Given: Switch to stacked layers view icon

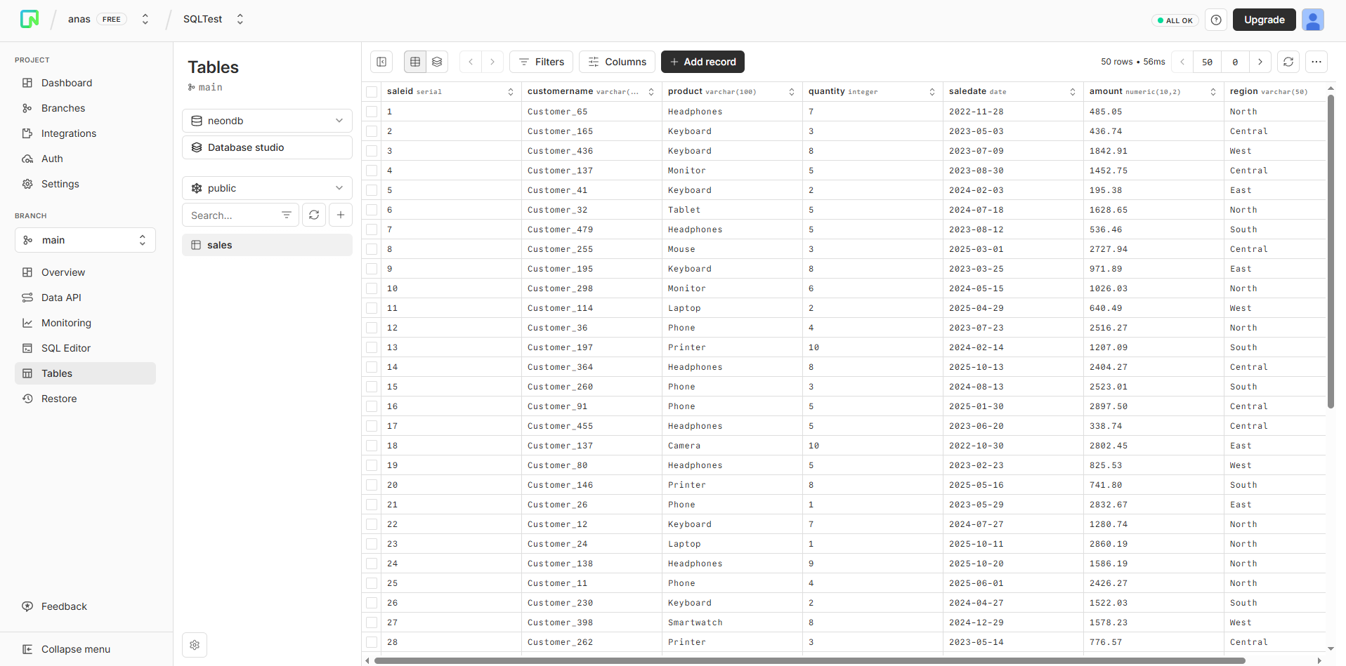Looking at the screenshot, I should click(437, 62).
